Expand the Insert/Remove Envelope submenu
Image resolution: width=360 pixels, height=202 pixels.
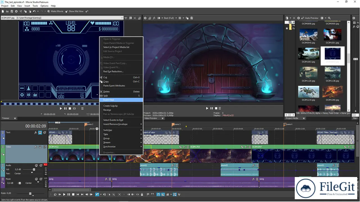(121, 124)
